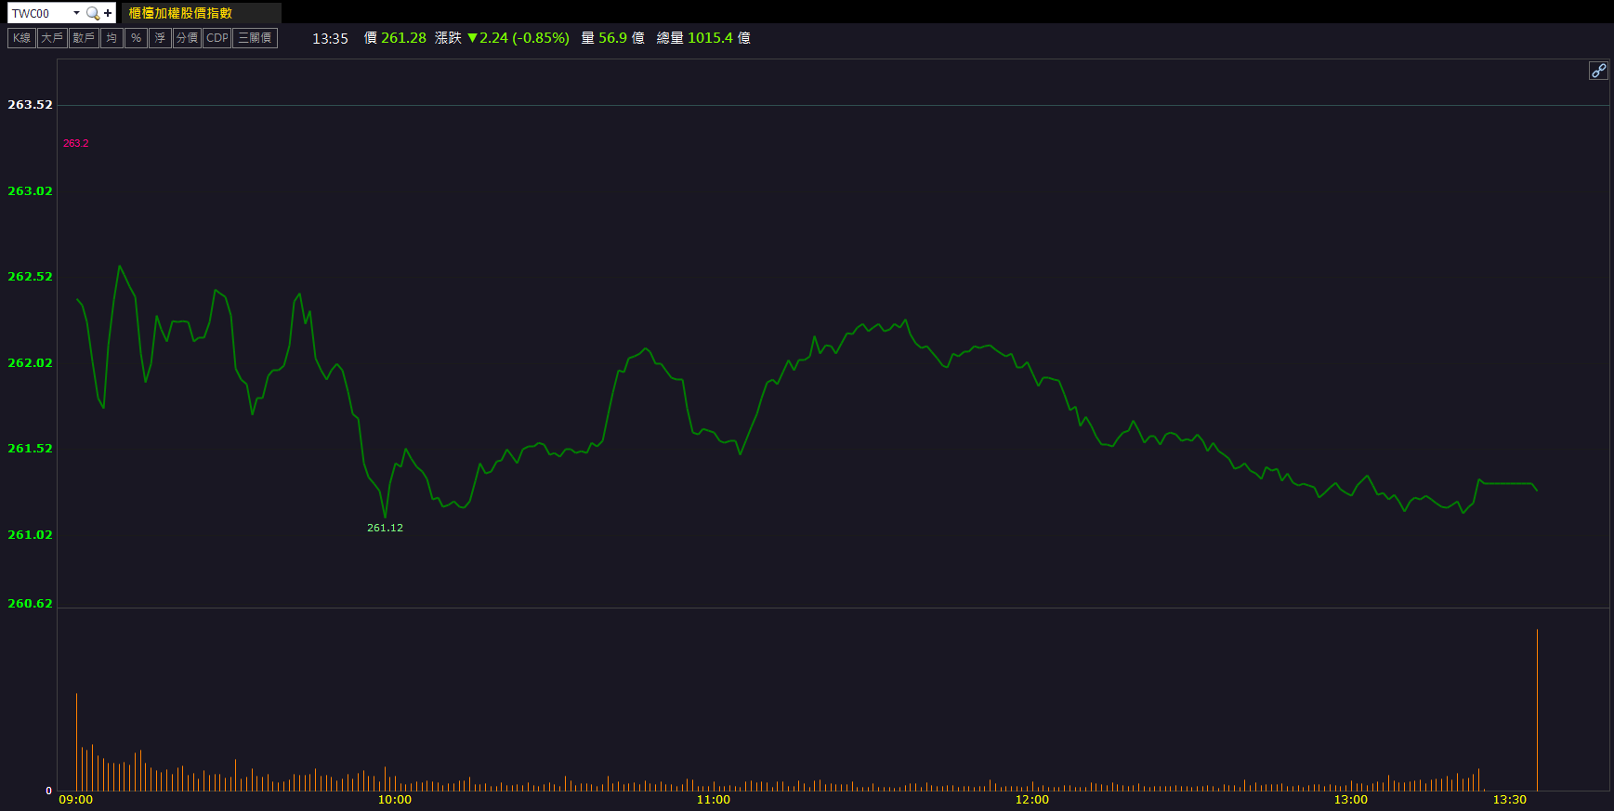The image size is (1614, 811).
Task: Click the 263.2 reference price marker
Action: [76, 143]
